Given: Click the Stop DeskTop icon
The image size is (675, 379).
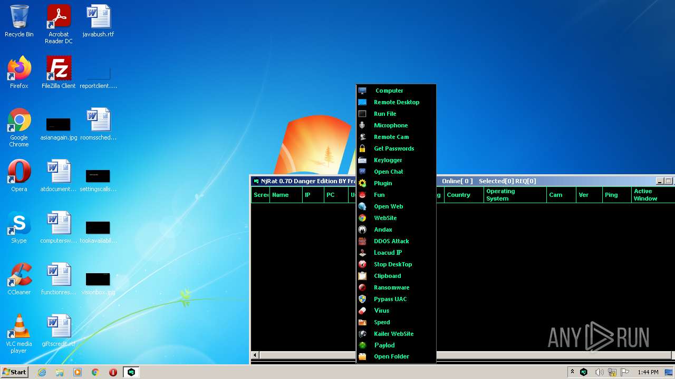Looking at the screenshot, I should pyautogui.click(x=362, y=264).
